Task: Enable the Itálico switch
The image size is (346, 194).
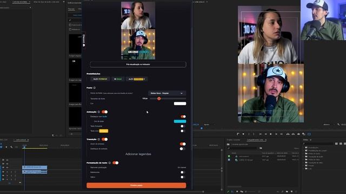Action: [x=182, y=177]
